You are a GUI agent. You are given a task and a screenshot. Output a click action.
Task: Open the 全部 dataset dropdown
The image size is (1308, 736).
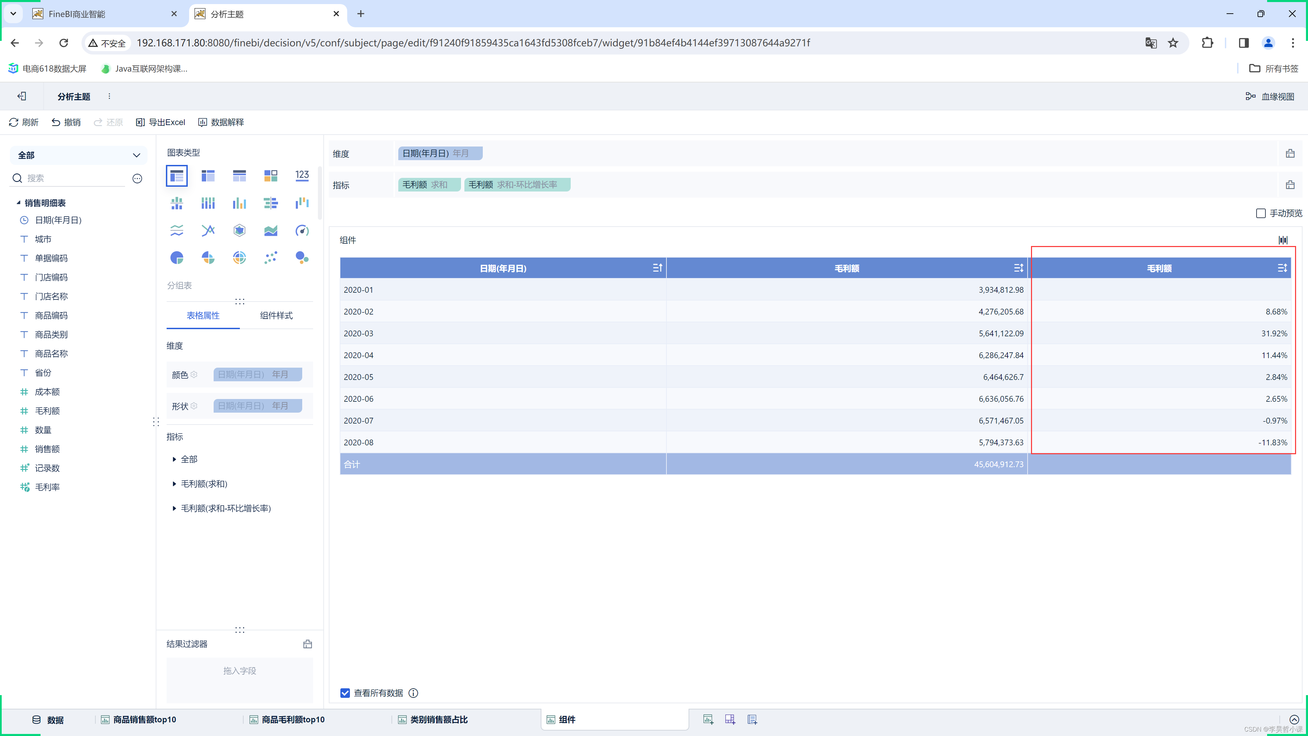pyautogui.click(x=79, y=155)
